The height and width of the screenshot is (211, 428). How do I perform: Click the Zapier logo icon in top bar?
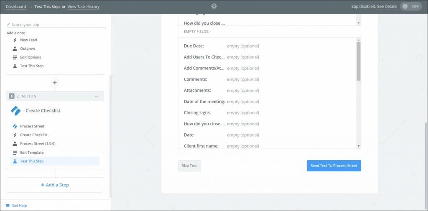pyautogui.click(x=214, y=6)
